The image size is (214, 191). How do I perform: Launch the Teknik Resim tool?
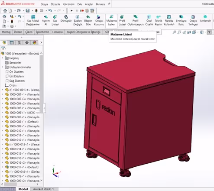(159, 20)
